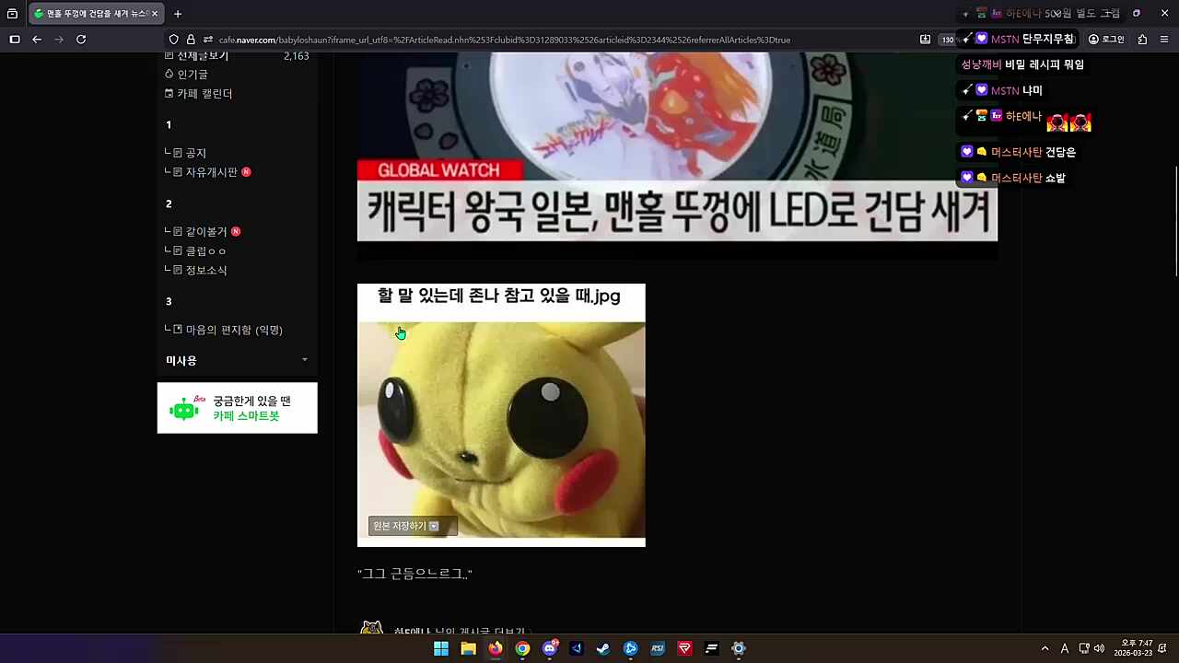Click the browser back arrow
The height and width of the screenshot is (663, 1179).
(36, 40)
